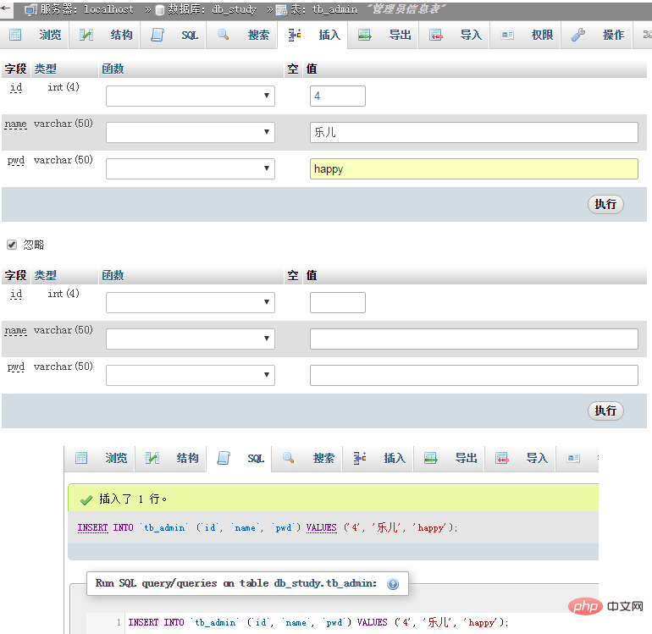Open the function dropdown for pwd in the second form
This screenshot has height=634, width=652.
(191, 376)
